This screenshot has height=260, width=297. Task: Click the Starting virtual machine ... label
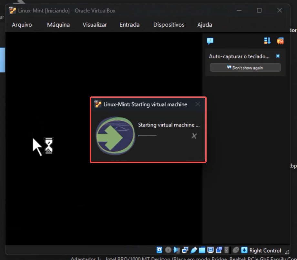(x=169, y=125)
